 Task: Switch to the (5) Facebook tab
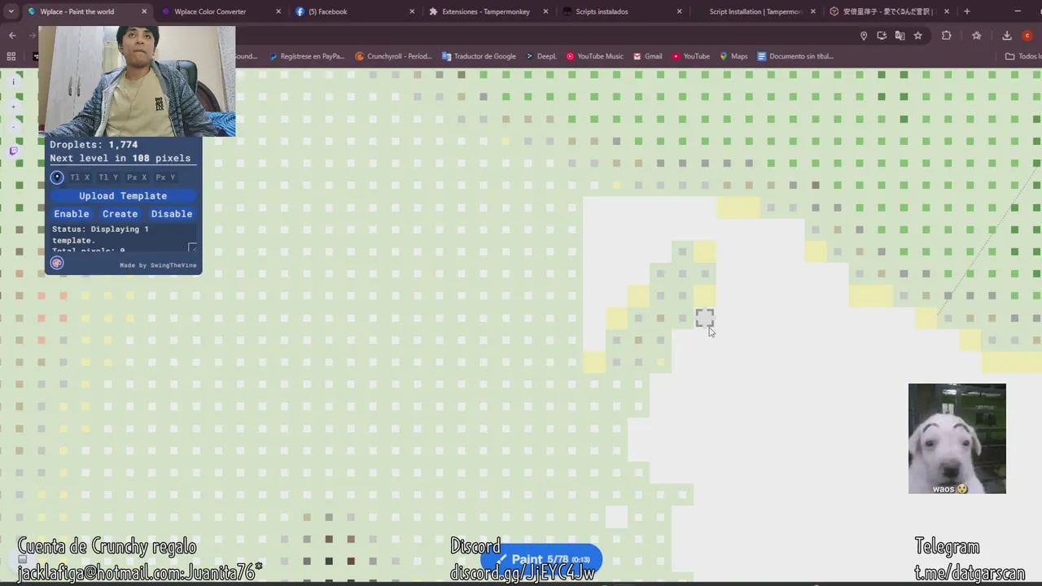pos(356,11)
